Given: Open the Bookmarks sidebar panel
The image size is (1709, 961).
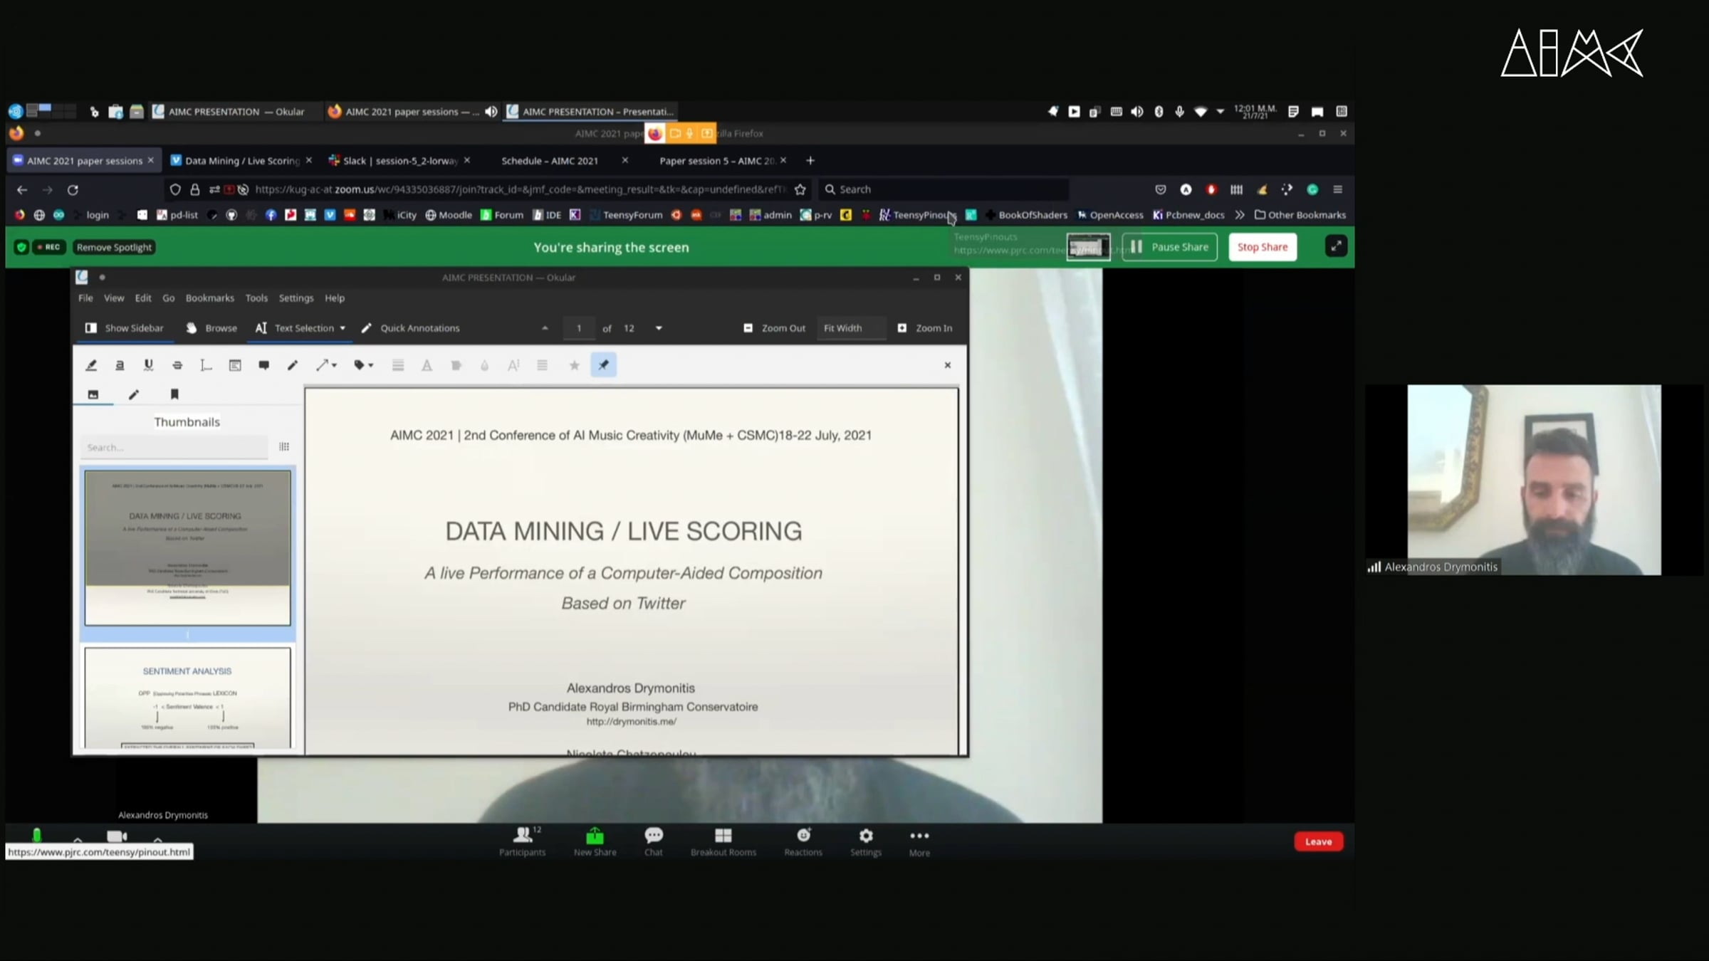Looking at the screenshot, I should click(174, 394).
